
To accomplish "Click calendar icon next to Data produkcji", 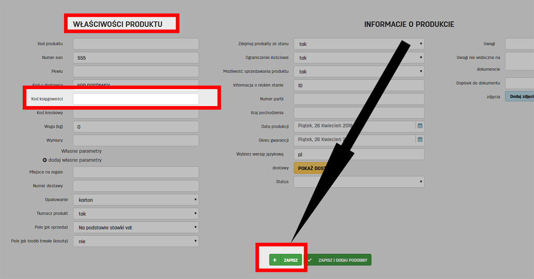I will (x=420, y=126).
